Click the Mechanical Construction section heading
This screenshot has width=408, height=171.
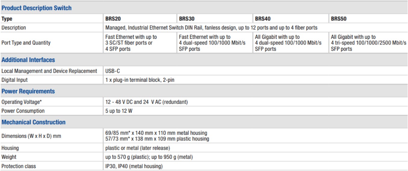click(33, 122)
